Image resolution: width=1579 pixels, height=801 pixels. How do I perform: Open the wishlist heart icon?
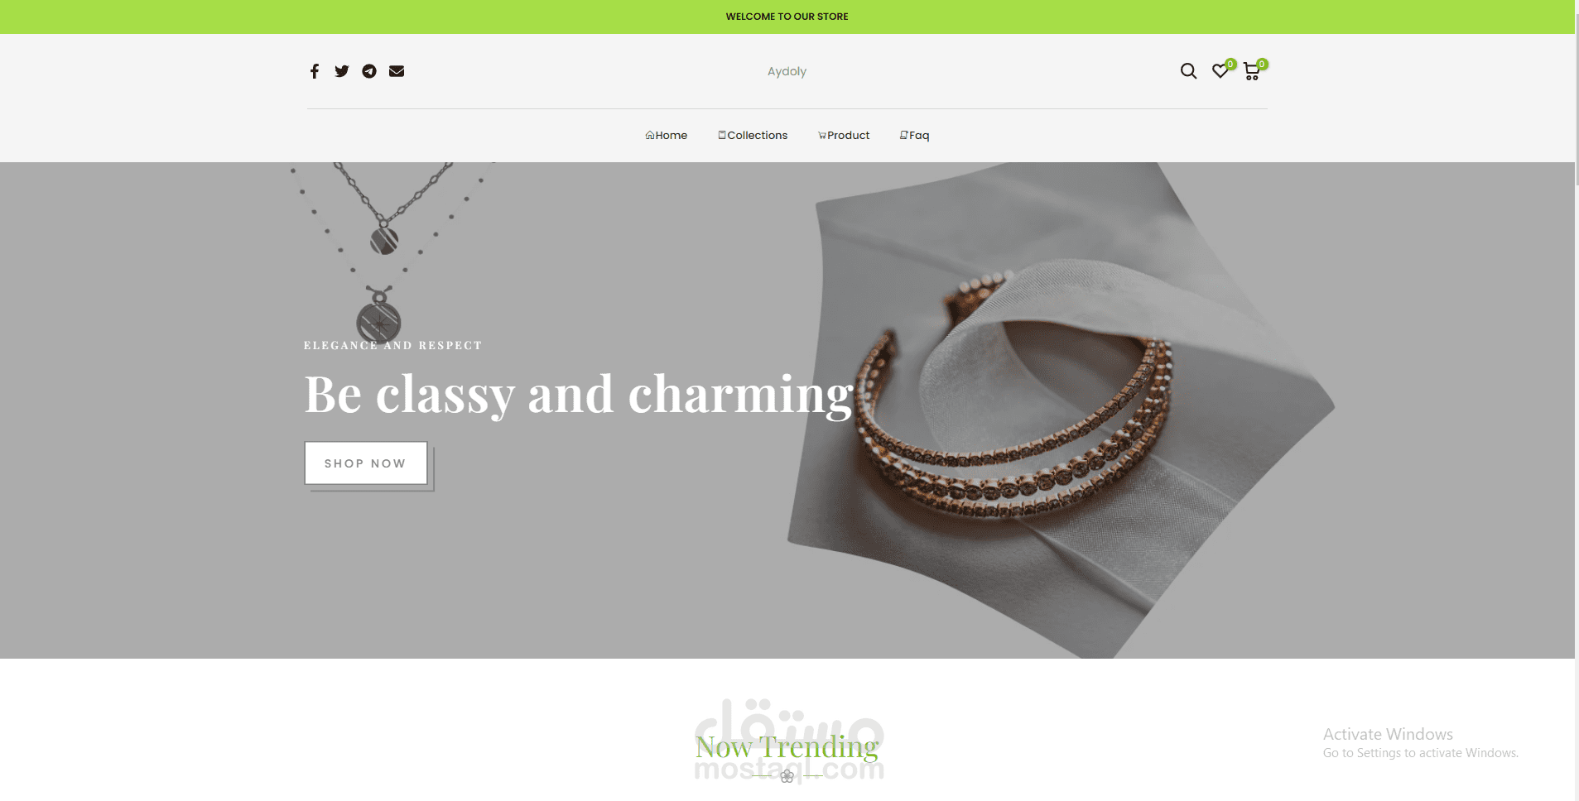(x=1220, y=71)
